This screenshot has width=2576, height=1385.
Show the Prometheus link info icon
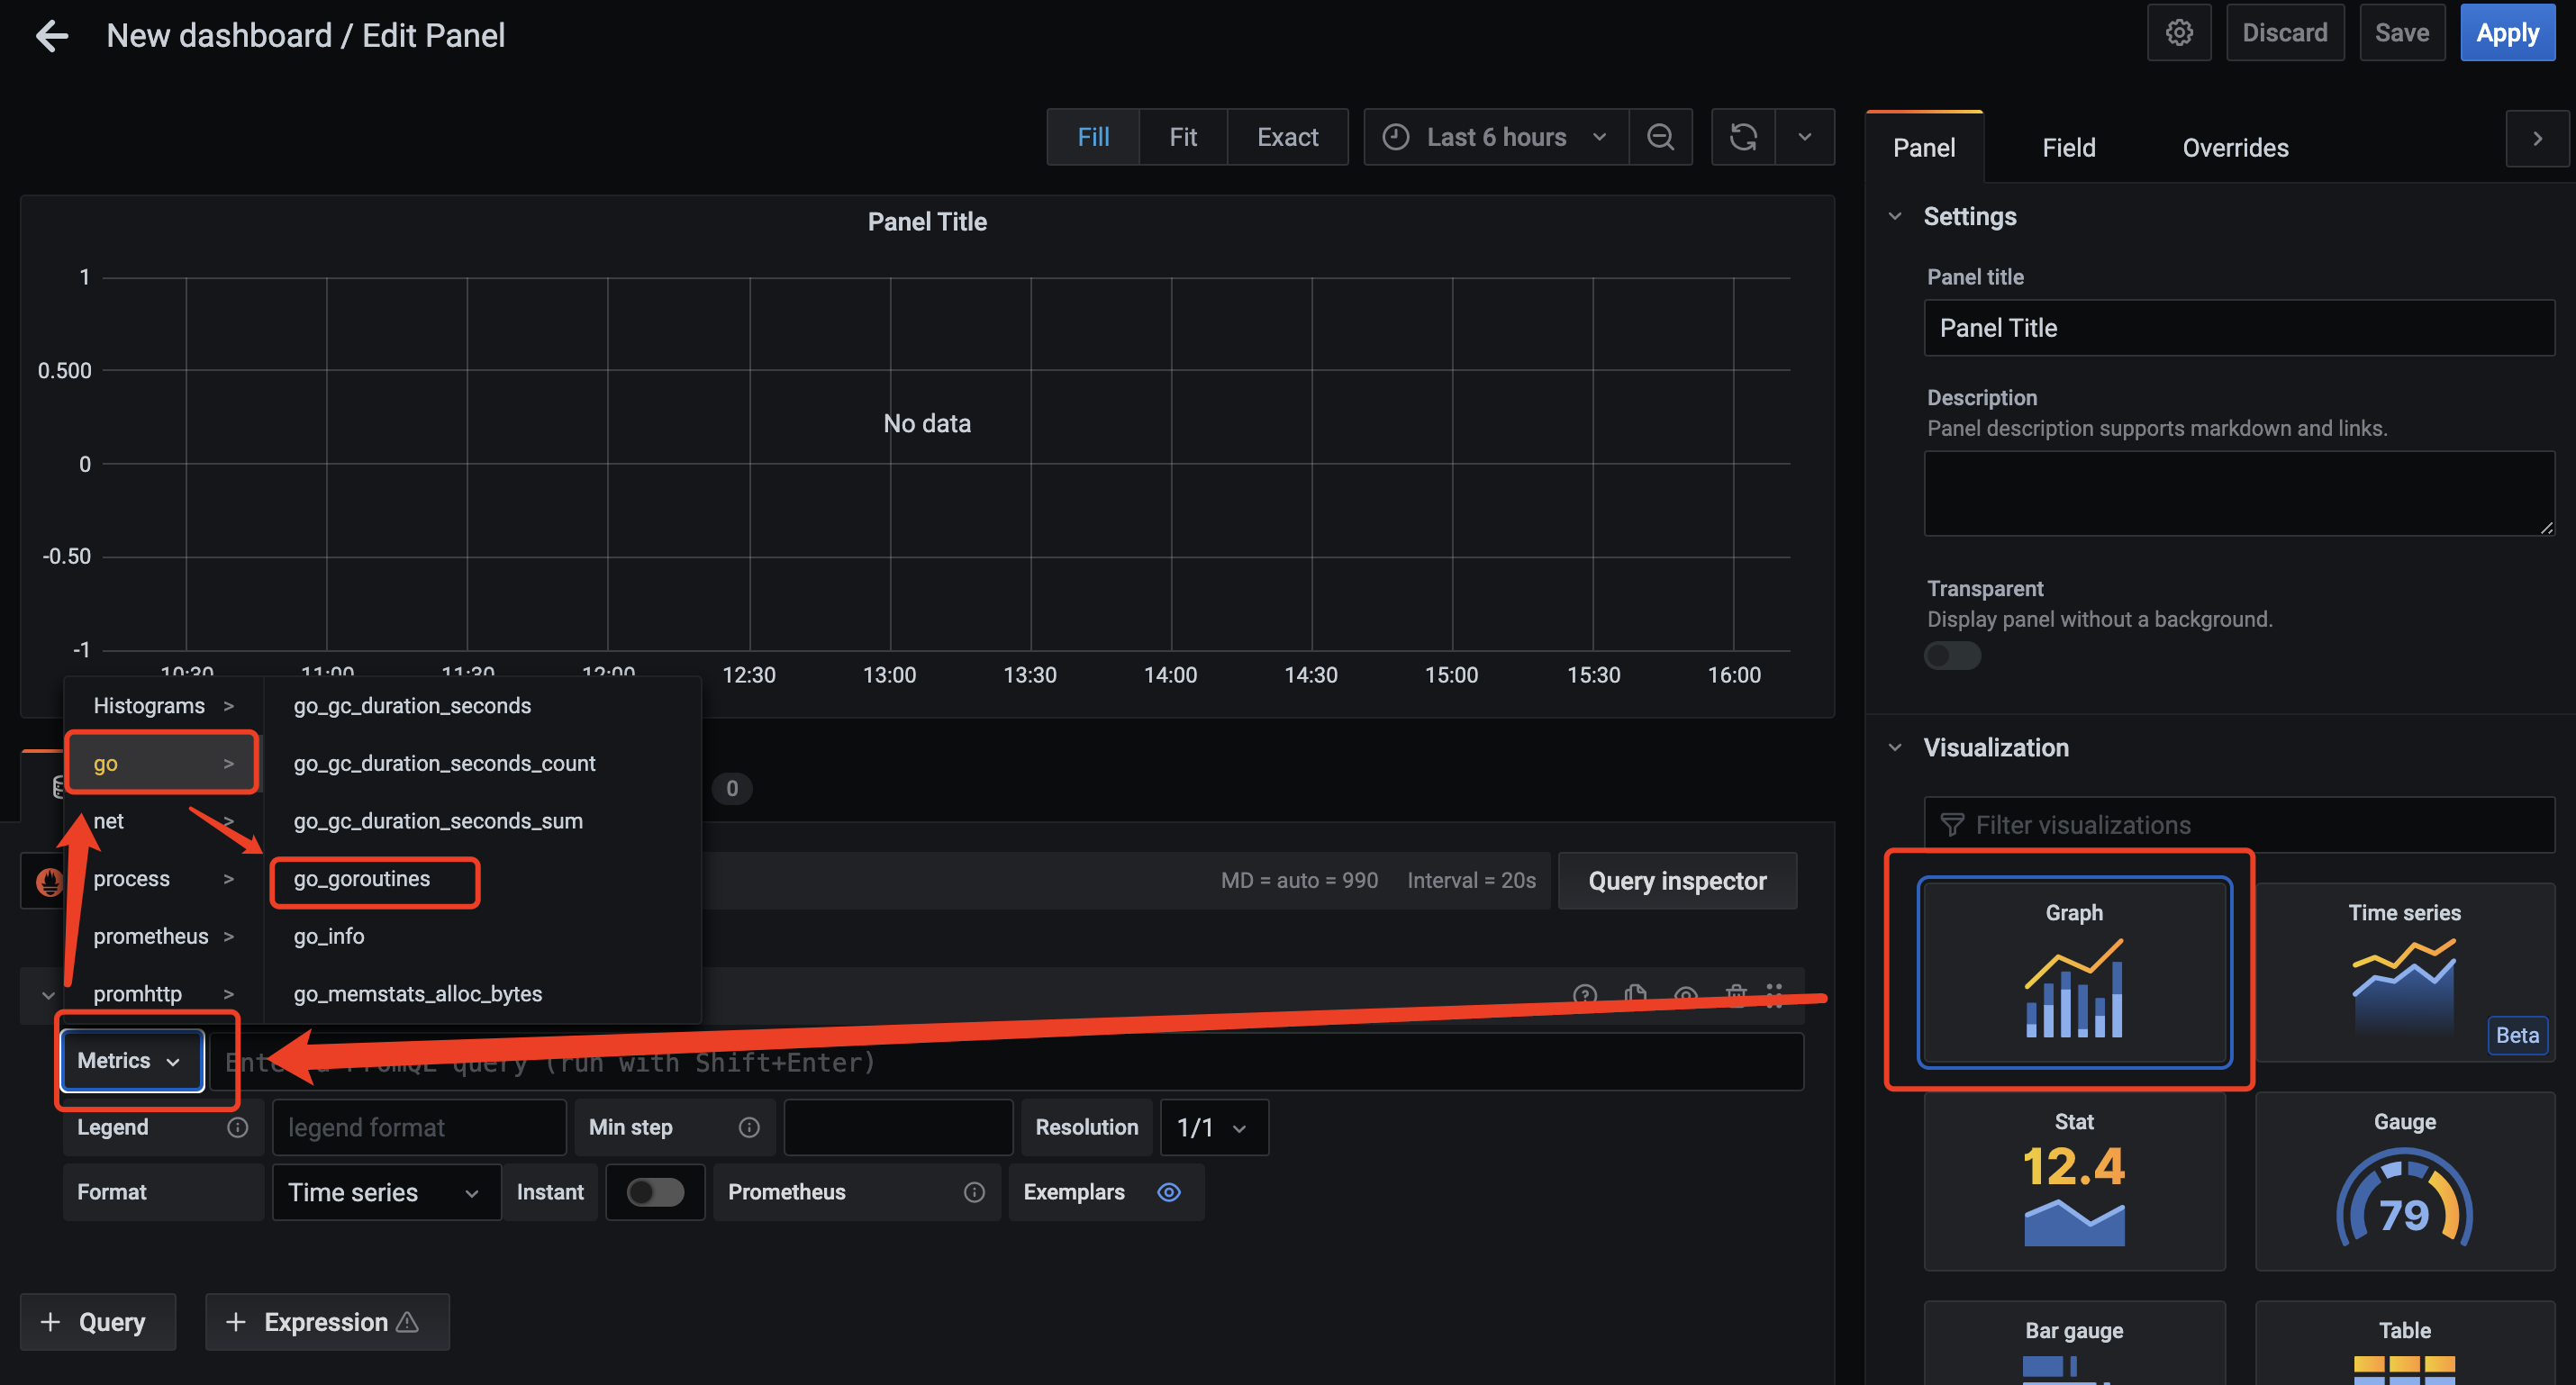click(974, 1192)
